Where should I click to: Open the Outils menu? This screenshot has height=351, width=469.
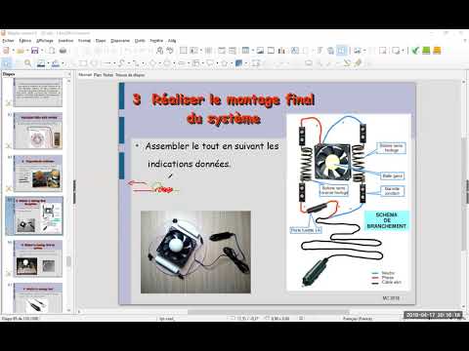click(140, 41)
